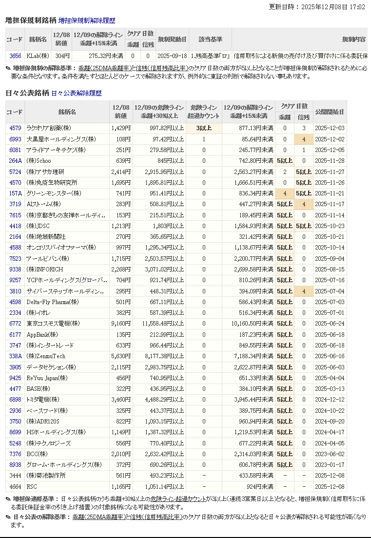Open stock code 157A link
This screenshot has width=371, height=538.
15,193
